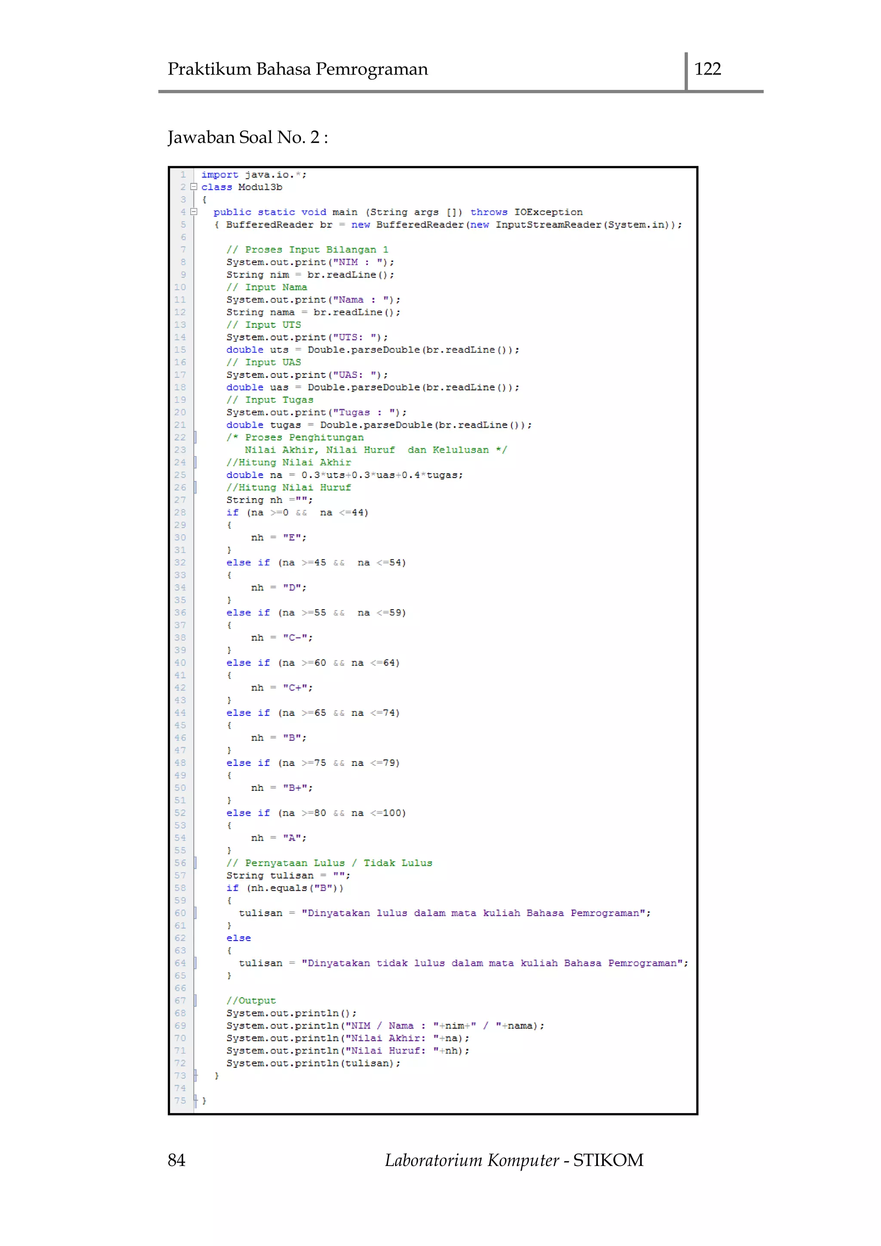Screen dimensions: 881x1246
Task: Click the 'nh = "C+";' assignment line
Action: pos(282,688)
